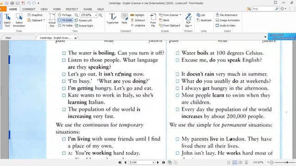This screenshot has width=296, height=166.
Task: Expand the document tab list arrow
Action: [265, 37]
